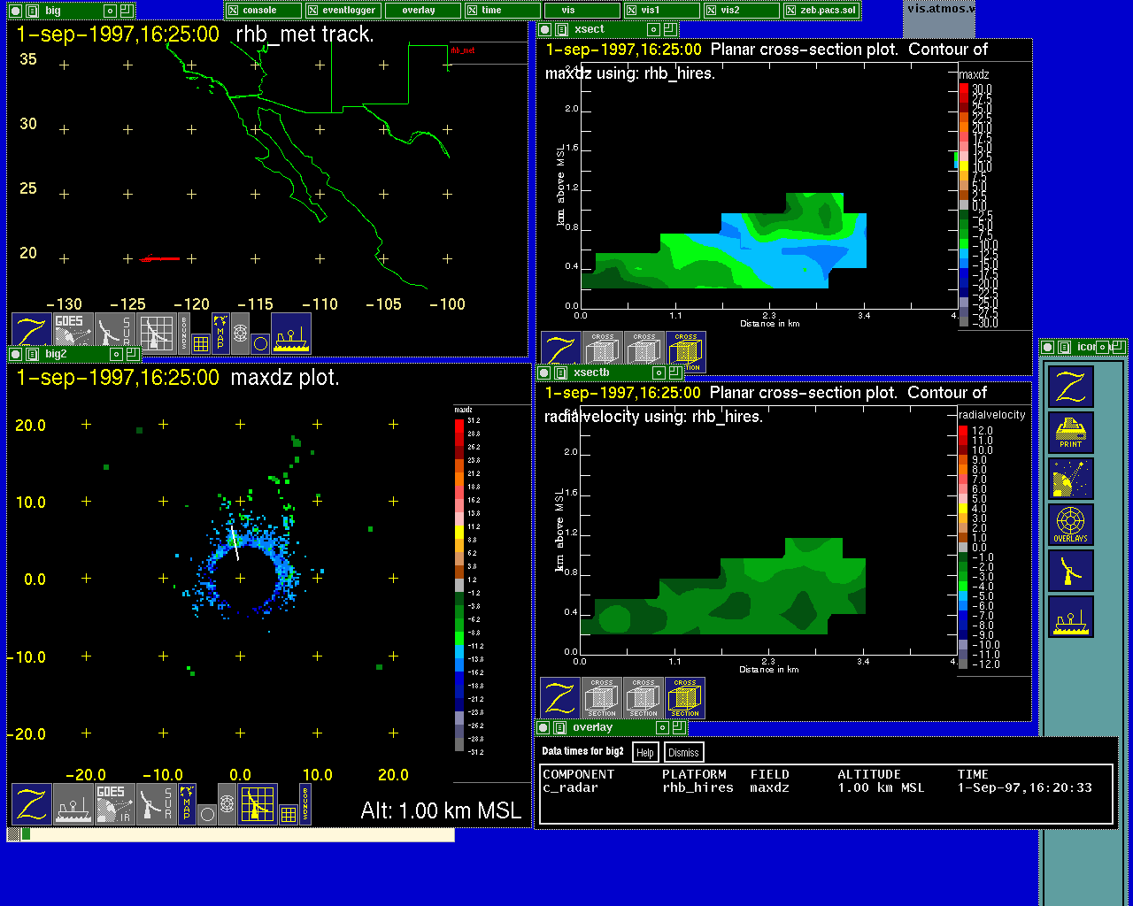
Task: Click the yellow Cross Section icon under the radialvelocity plot
Action: 684,698
